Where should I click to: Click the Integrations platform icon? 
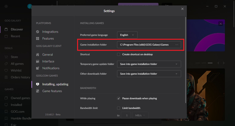tap(38, 32)
